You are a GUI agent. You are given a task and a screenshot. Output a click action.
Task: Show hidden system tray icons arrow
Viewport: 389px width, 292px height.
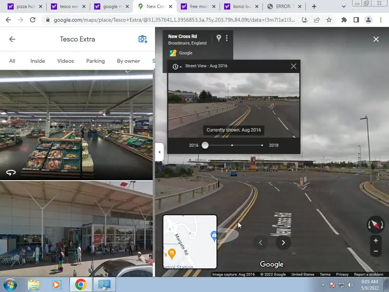323,285
